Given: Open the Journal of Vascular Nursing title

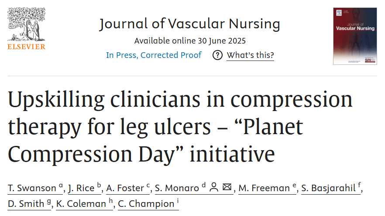Looking at the screenshot, I should click(x=189, y=24).
